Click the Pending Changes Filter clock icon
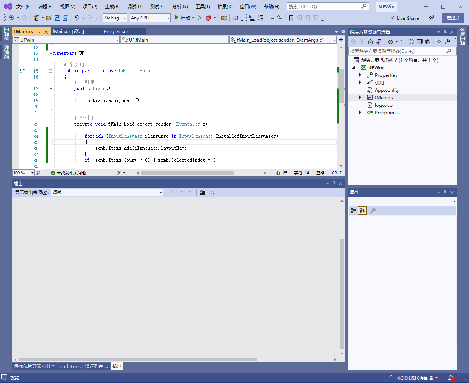The width and height of the screenshot is (469, 383). pyautogui.click(x=390, y=42)
